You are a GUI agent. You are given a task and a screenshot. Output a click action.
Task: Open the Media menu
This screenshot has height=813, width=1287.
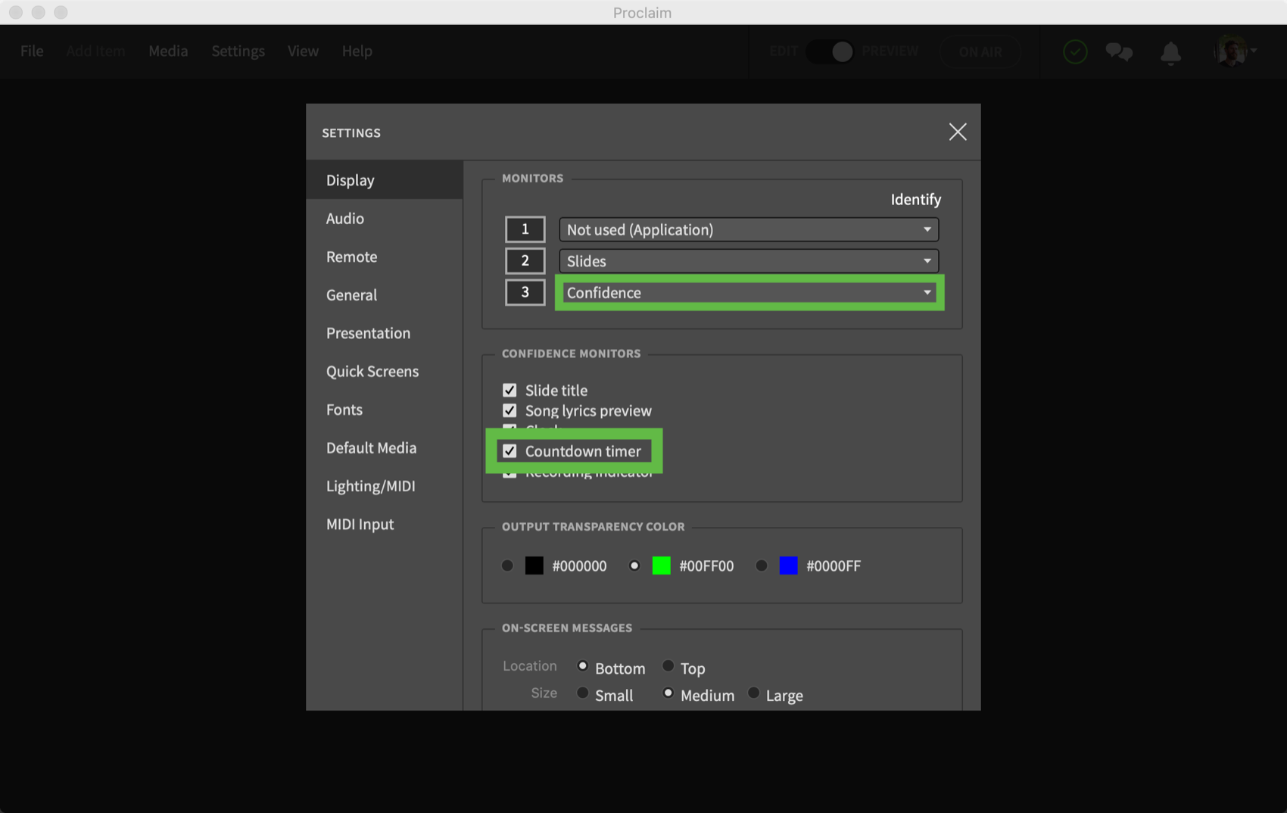point(168,51)
